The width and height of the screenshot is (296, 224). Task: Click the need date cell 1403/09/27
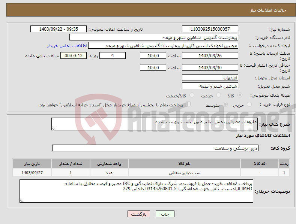click(x=32, y=173)
